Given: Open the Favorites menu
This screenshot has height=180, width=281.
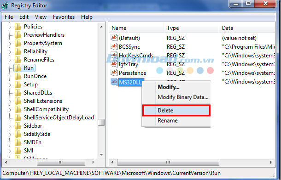Looking at the screenshot, I should coord(64,17).
